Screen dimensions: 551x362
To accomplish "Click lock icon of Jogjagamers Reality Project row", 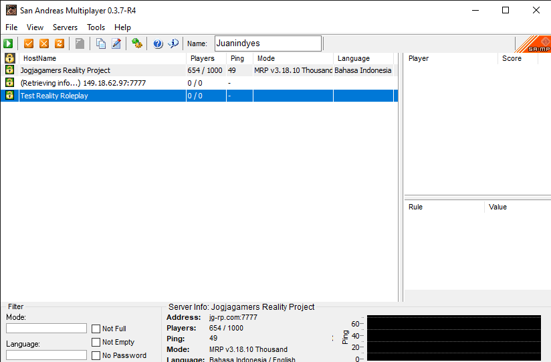I will (9, 70).
